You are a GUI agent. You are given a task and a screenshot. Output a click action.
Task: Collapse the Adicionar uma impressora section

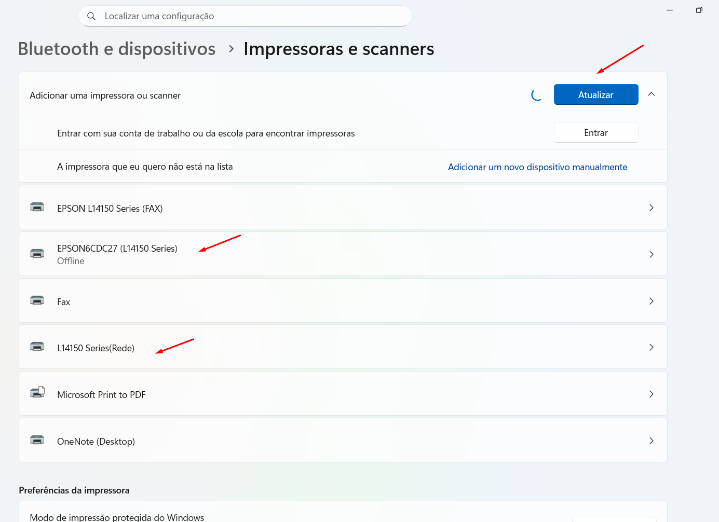[x=652, y=94]
